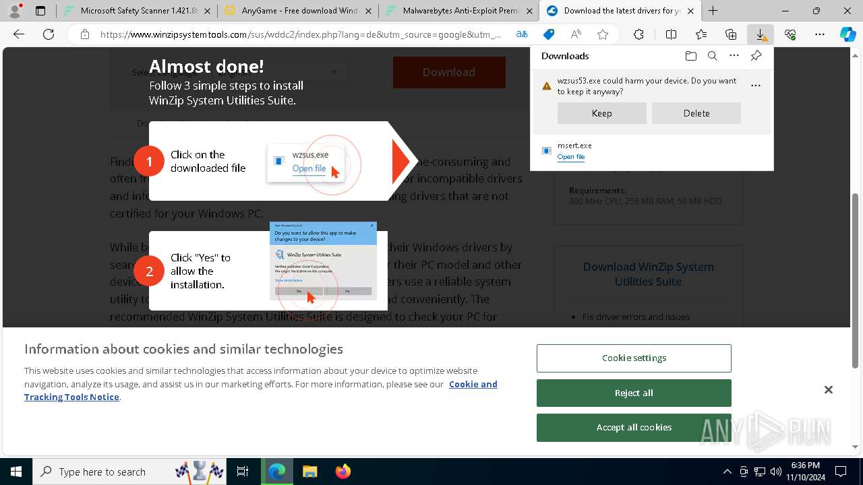Viewport: 863px width, 485px height.
Task: Start Read aloud from address bar
Action: (576, 34)
